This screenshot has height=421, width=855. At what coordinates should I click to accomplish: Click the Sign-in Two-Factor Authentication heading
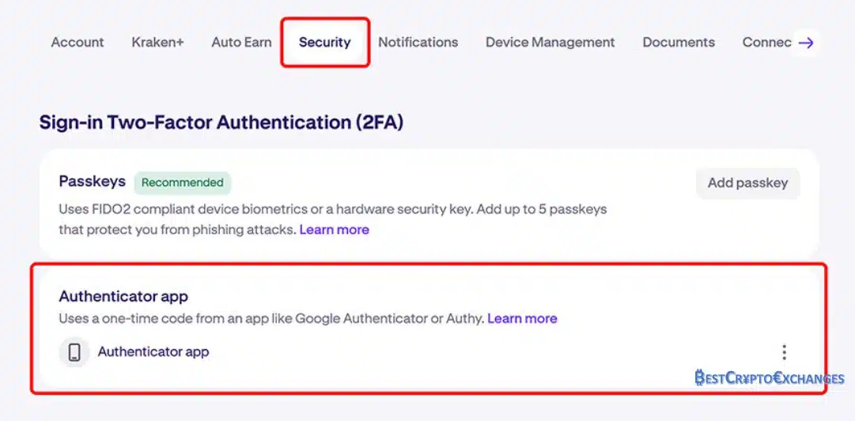pyautogui.click(x=221, y=122)
